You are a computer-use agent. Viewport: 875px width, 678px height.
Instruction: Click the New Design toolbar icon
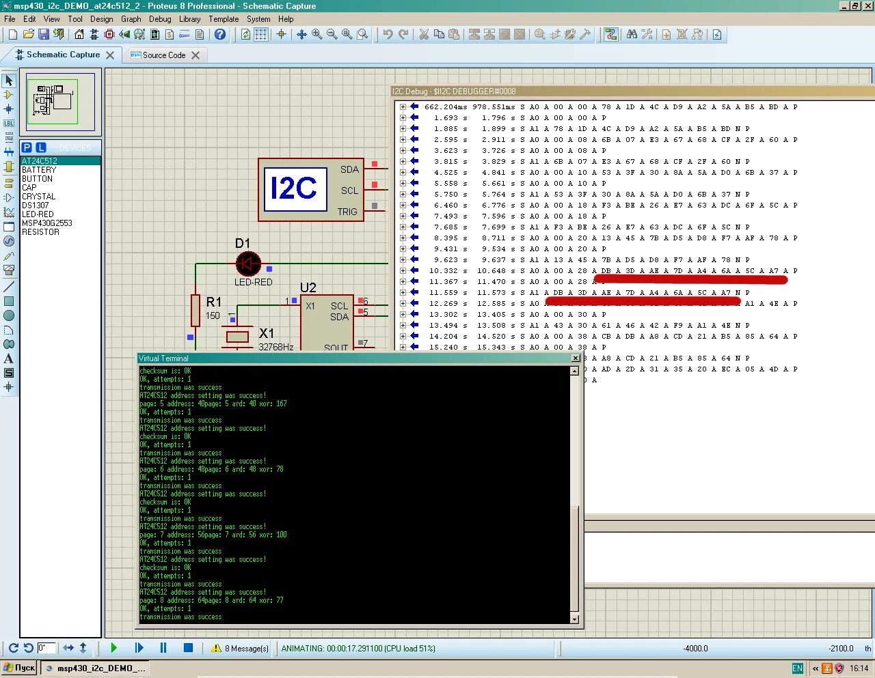click(x=12, y=34)
